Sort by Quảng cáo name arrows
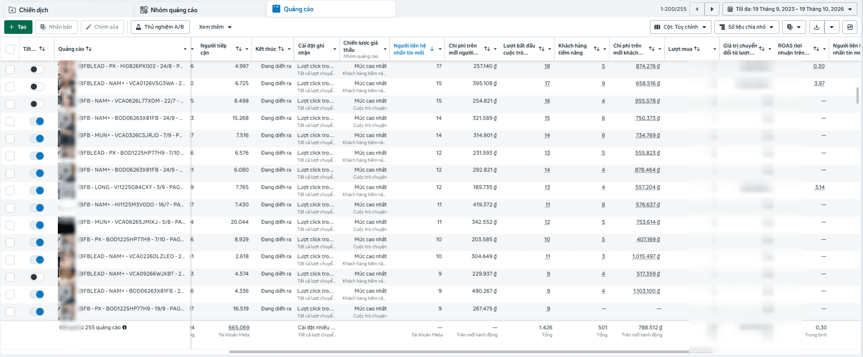The image size is (863, 357). 89,49
